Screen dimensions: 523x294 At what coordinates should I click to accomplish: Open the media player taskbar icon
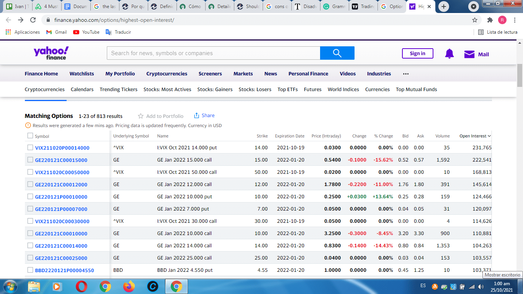(57, 286)
